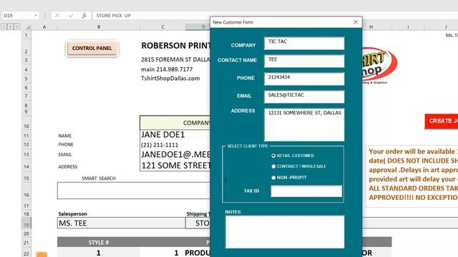Viewport: 458px width, 257px height.
Task: Click outline level 3 button
Action: [x=16, y=27]
